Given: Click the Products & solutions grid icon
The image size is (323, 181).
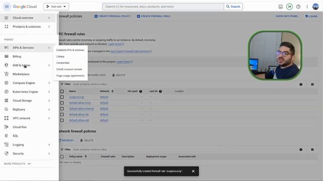Looking at the screenshot, I should pos(7,27).
